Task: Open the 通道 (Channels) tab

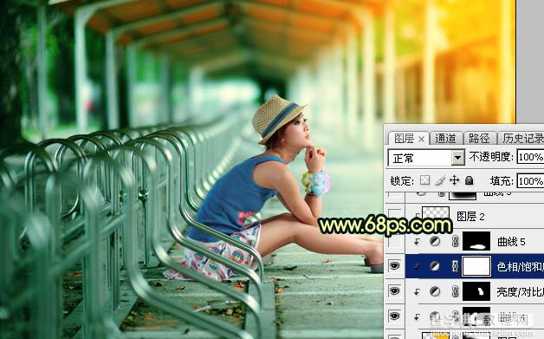Action: [x=445, y=139]
